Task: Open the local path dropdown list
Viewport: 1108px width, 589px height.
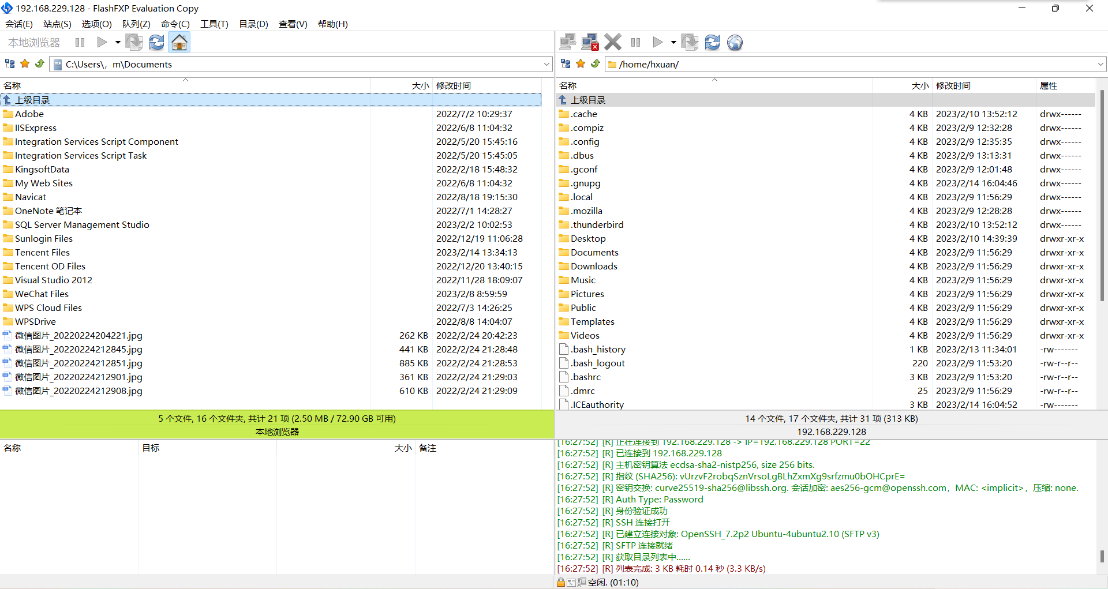Action: 546,64
